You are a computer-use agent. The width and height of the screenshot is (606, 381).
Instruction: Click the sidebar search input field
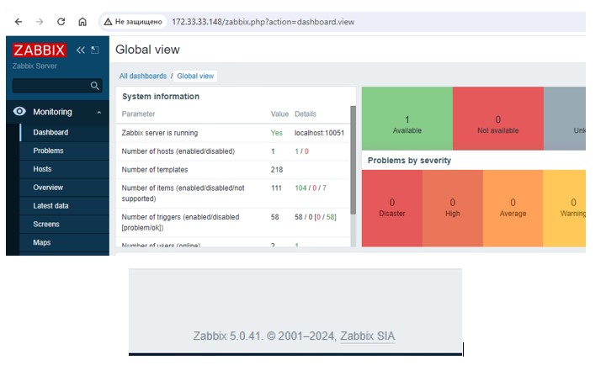click(x=50, y=86)
